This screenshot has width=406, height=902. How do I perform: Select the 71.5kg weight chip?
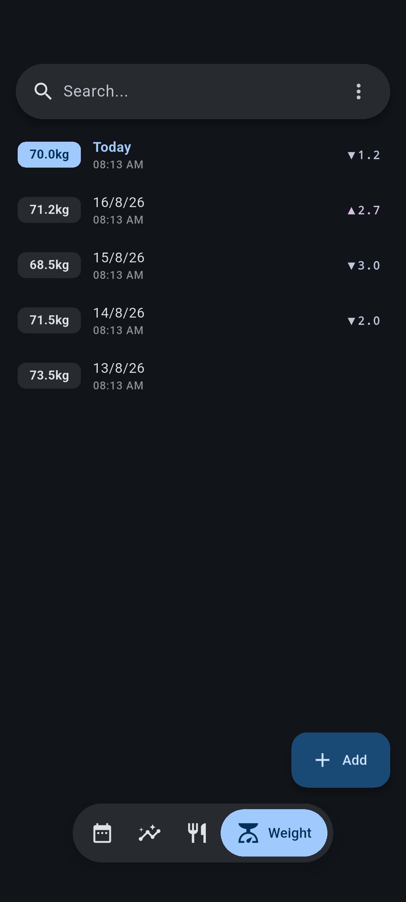click(x=49, y=320)
